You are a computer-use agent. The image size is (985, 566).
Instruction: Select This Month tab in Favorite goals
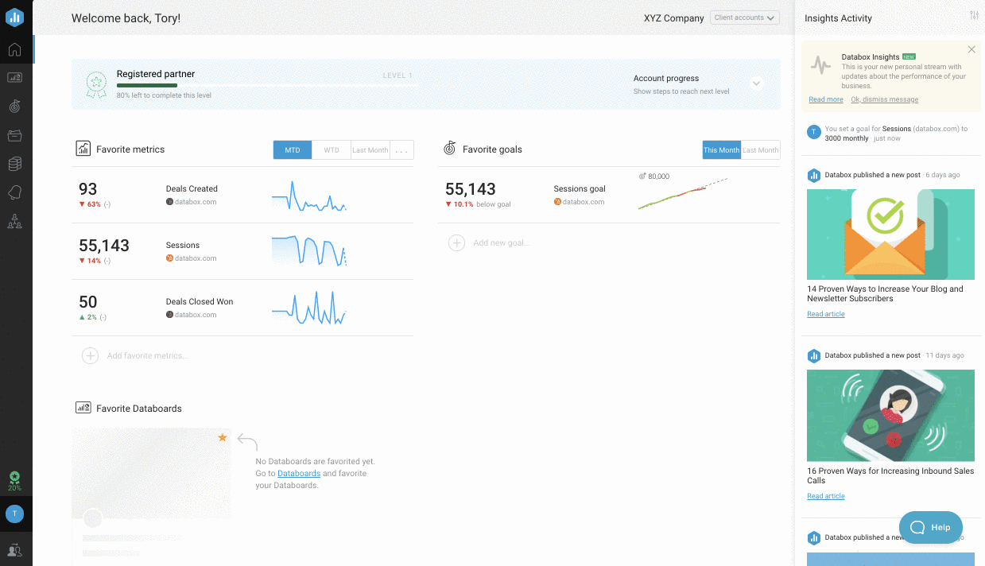pos(721,150)
